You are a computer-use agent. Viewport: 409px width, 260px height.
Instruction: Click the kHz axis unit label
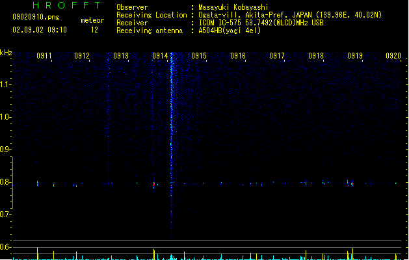(x=6, y=53)
